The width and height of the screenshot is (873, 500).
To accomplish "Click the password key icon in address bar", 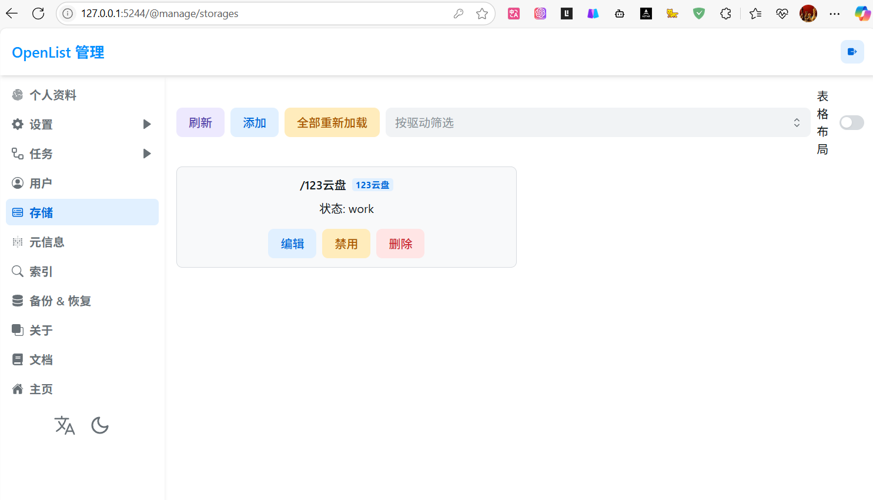I will tap(459, 14).
